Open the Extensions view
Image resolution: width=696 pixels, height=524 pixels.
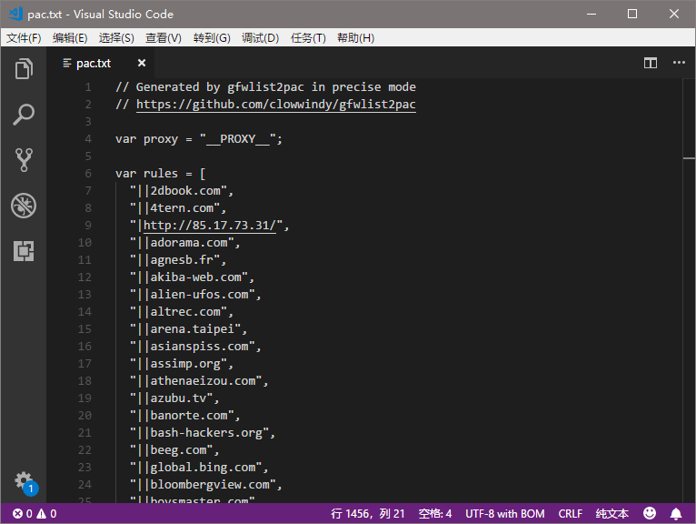tap(24, 251)
